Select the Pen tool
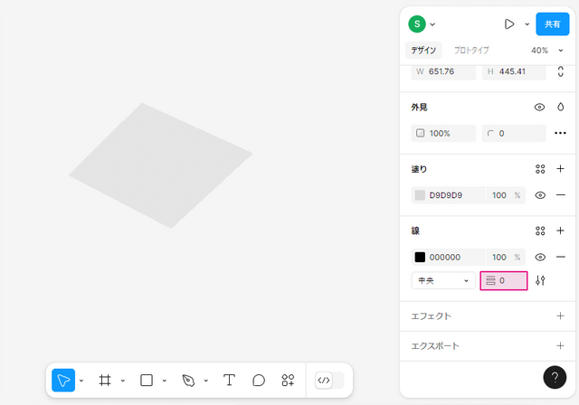The width and height of the screenshot is (579, 405). (188, 381)
